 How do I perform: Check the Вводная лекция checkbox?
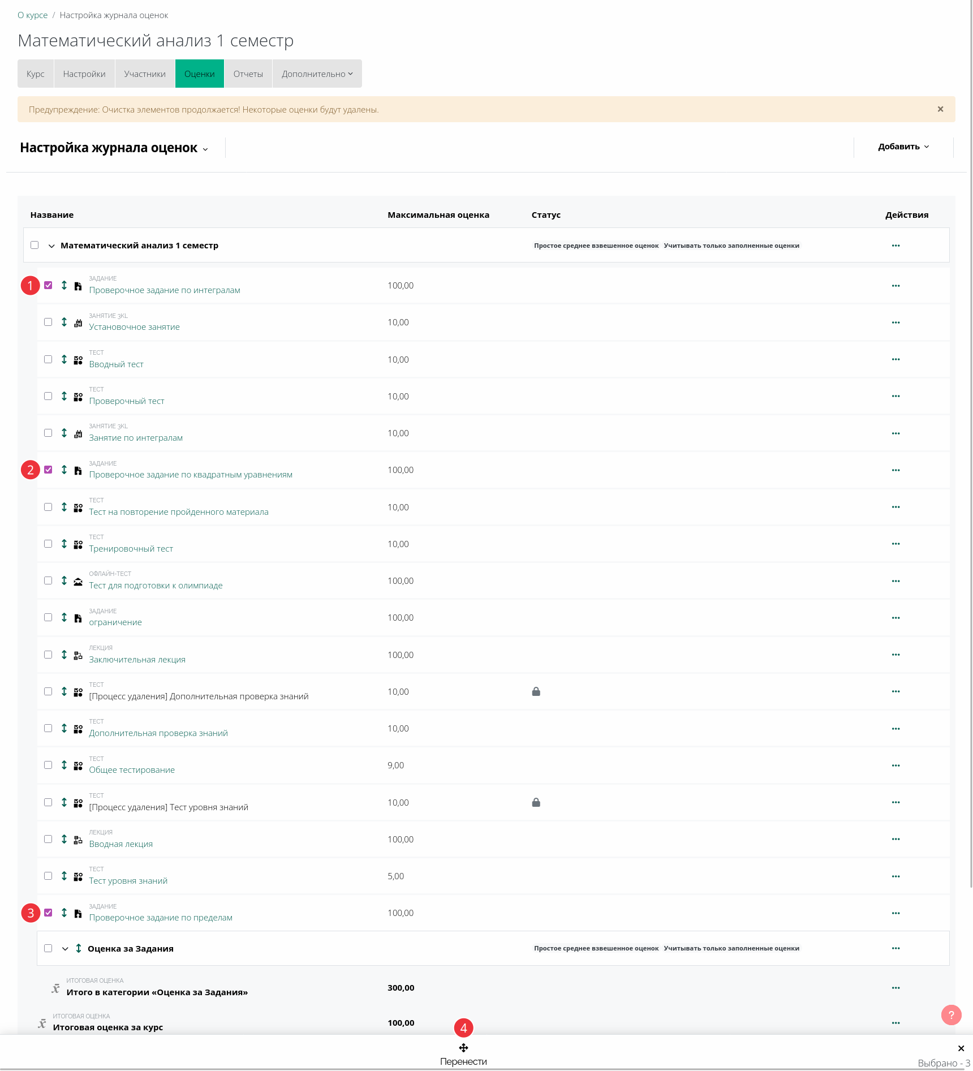[x=48, y=839]
